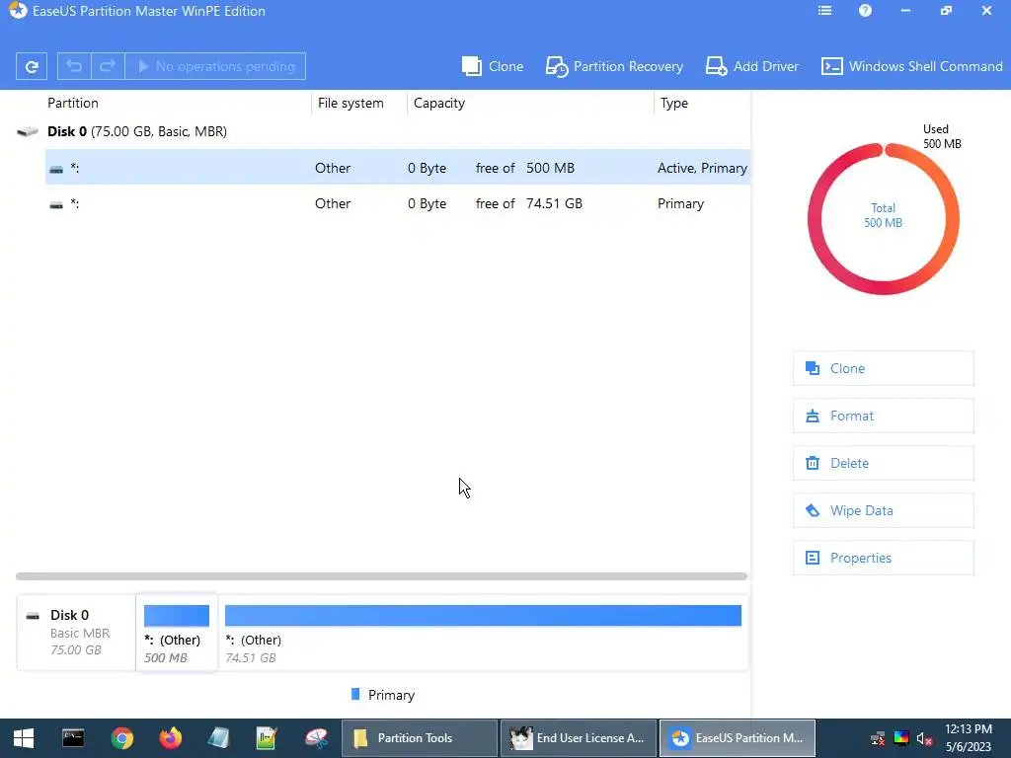
Task: Open Partition Recovery tool
Action: 614,66
